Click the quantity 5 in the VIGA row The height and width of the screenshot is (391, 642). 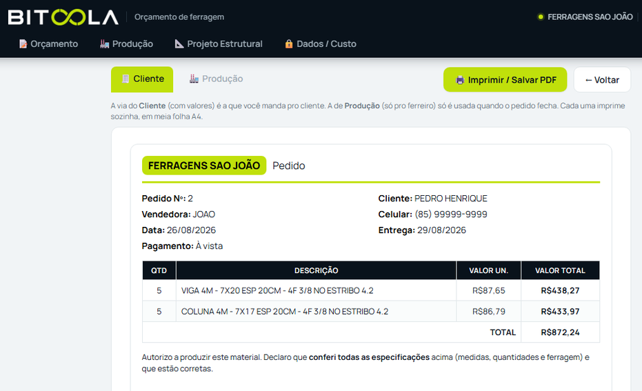[159, 291]
